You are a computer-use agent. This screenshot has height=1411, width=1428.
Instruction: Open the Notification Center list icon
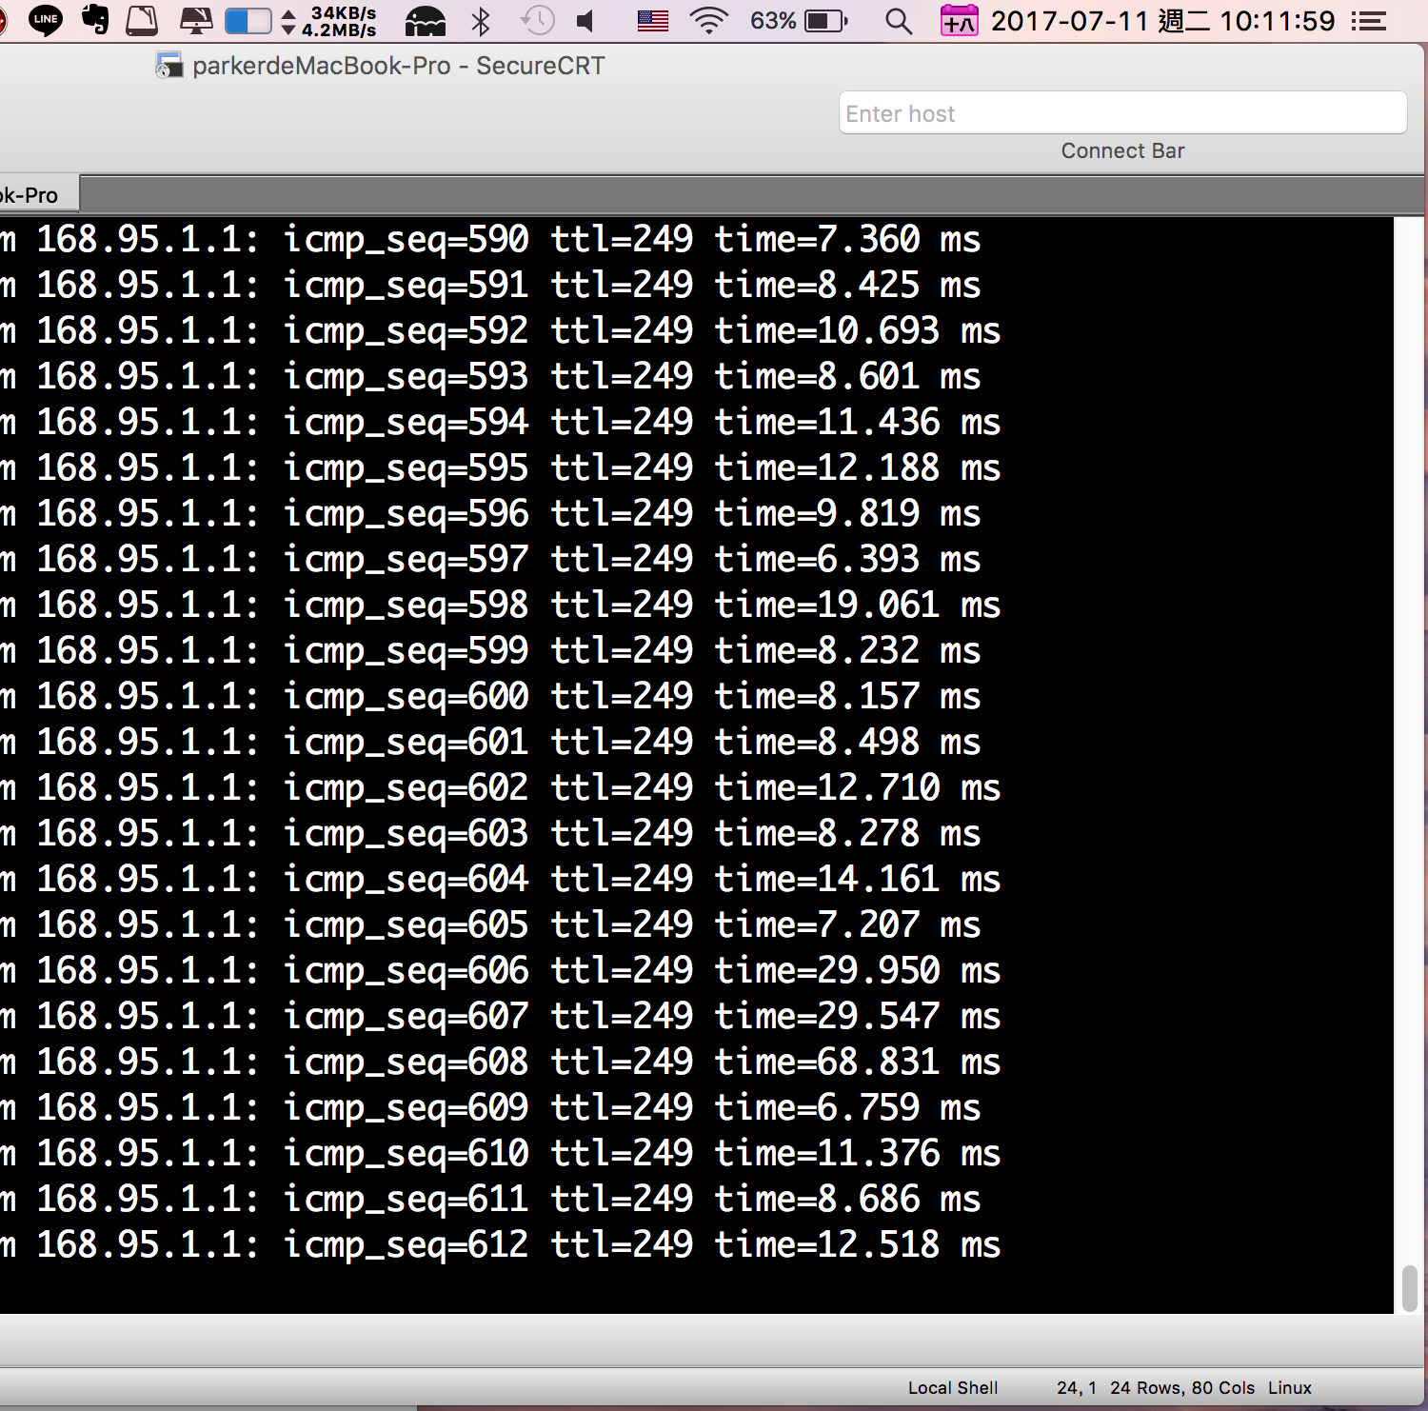pyautogui.click(x=1369, y=21)
